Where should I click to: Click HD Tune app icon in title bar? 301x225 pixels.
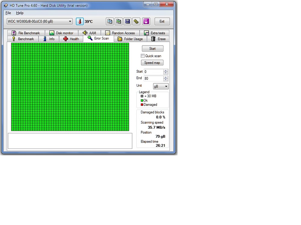tap(6, 5)
